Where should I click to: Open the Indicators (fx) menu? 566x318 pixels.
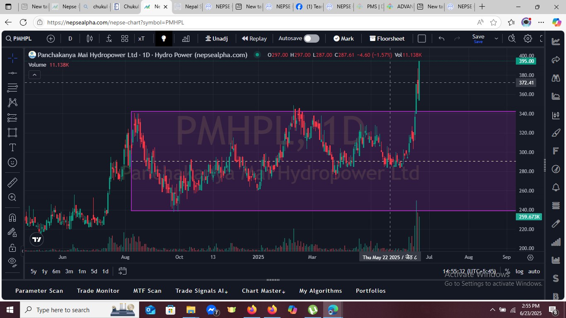tap(109, 39)
